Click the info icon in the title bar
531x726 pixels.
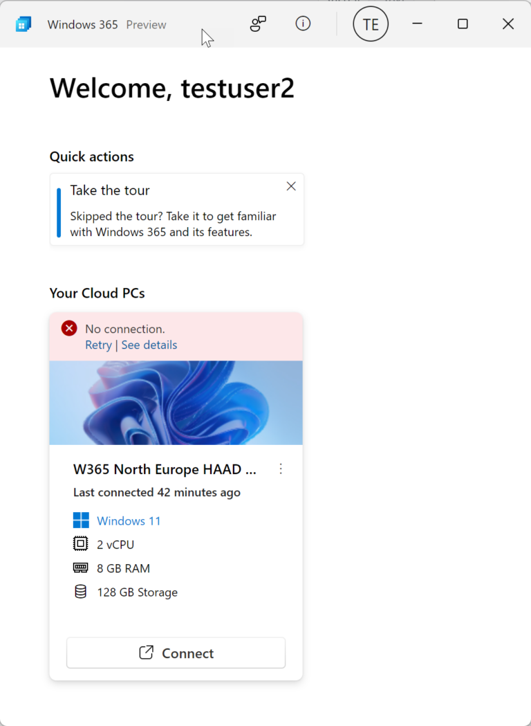303,24
